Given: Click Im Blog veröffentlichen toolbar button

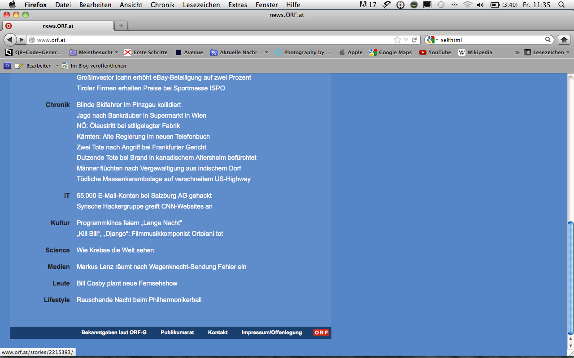Looking at the screenshot, I should tap(94, 66).
